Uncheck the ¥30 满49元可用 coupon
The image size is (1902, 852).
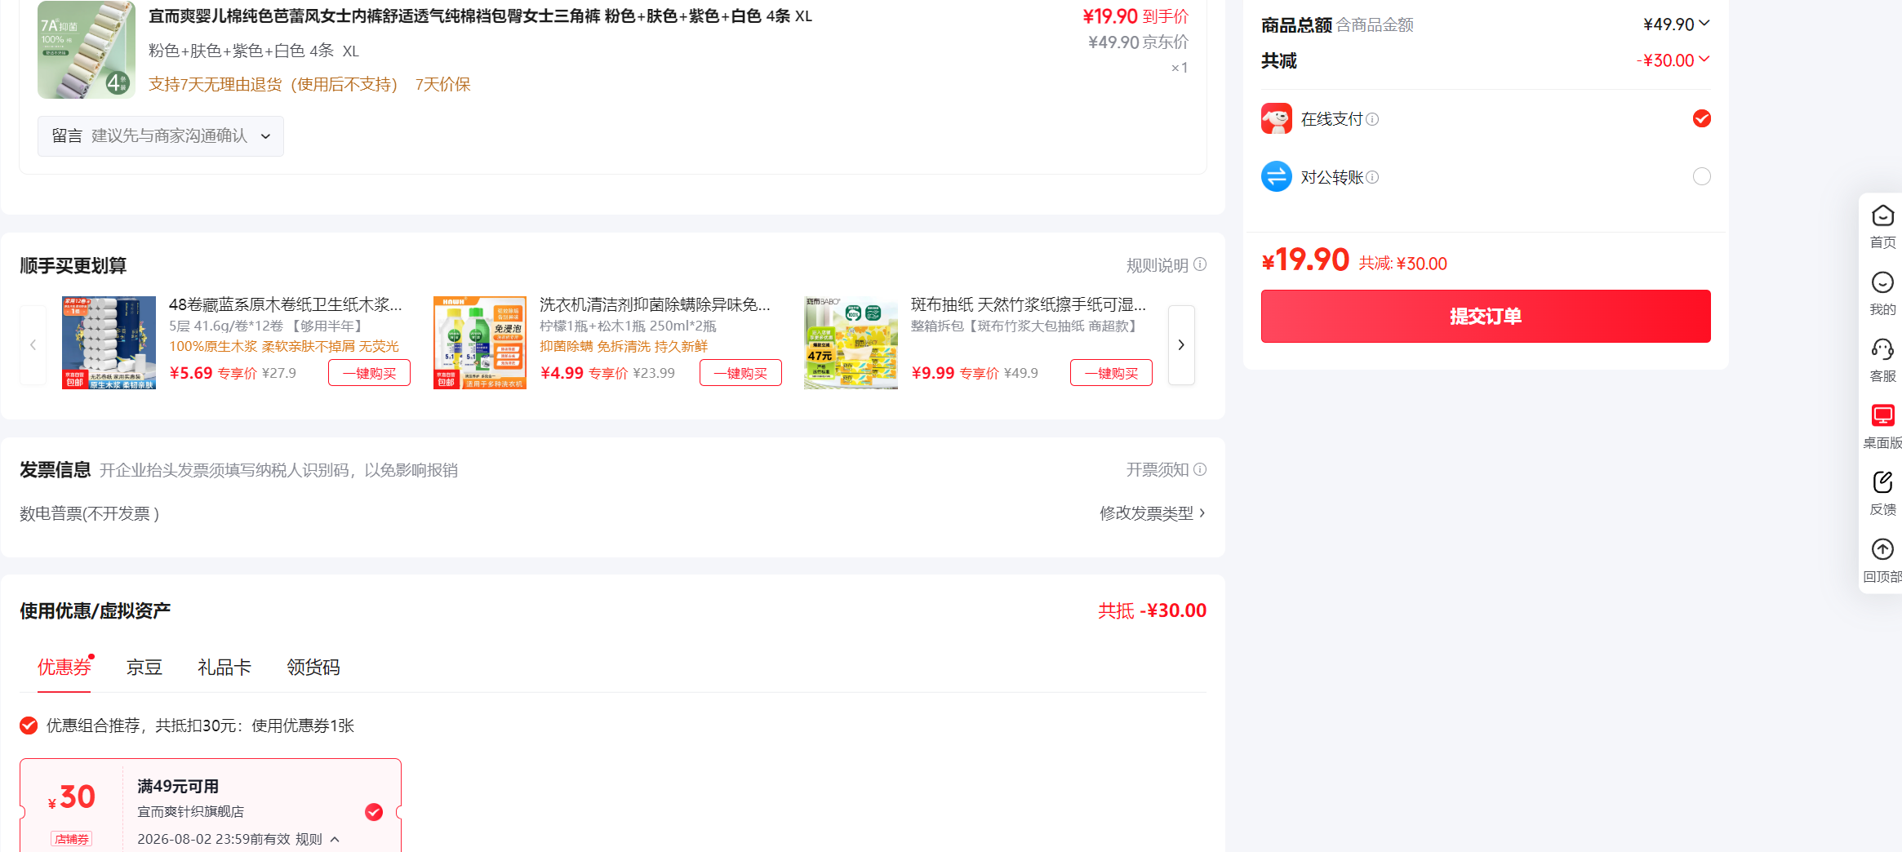pyautogui.click(x=374, y=812)
